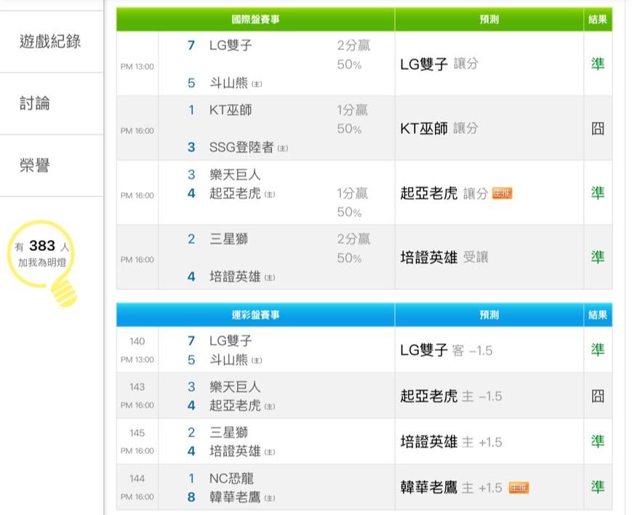
Task: Click the green 準 result for LG雙子 讓分
Action: pos(597,64)
